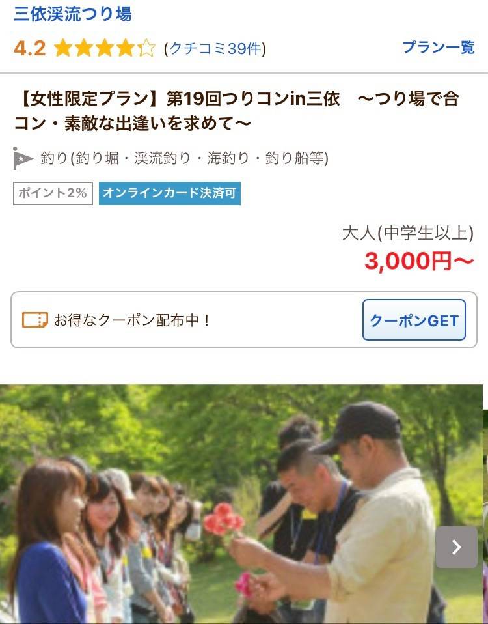The width and height of the screenshot is (488, 624).
Task: Click the オンラインカード決済可 badge
Action: coord(170,193)
